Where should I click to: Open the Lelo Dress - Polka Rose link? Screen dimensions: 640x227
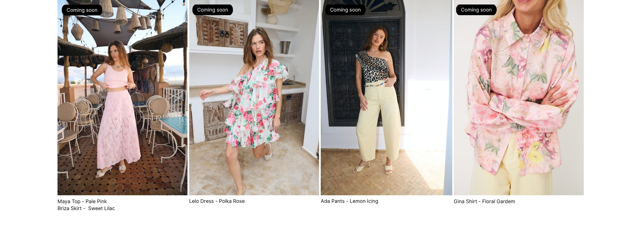[x=217, y=201]
